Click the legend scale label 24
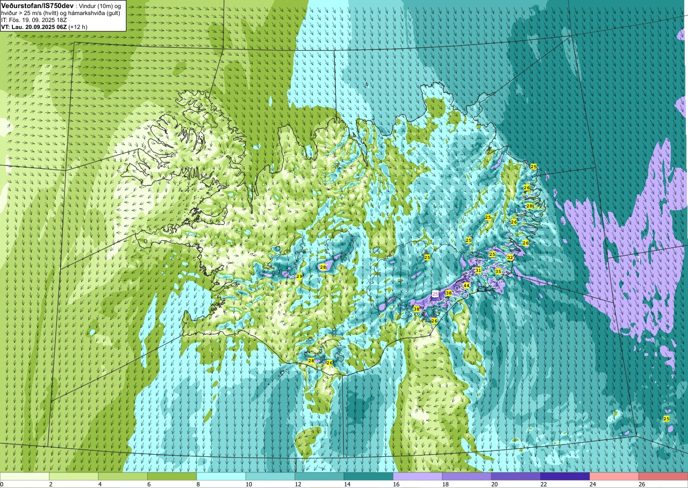 tap(593, 484)
